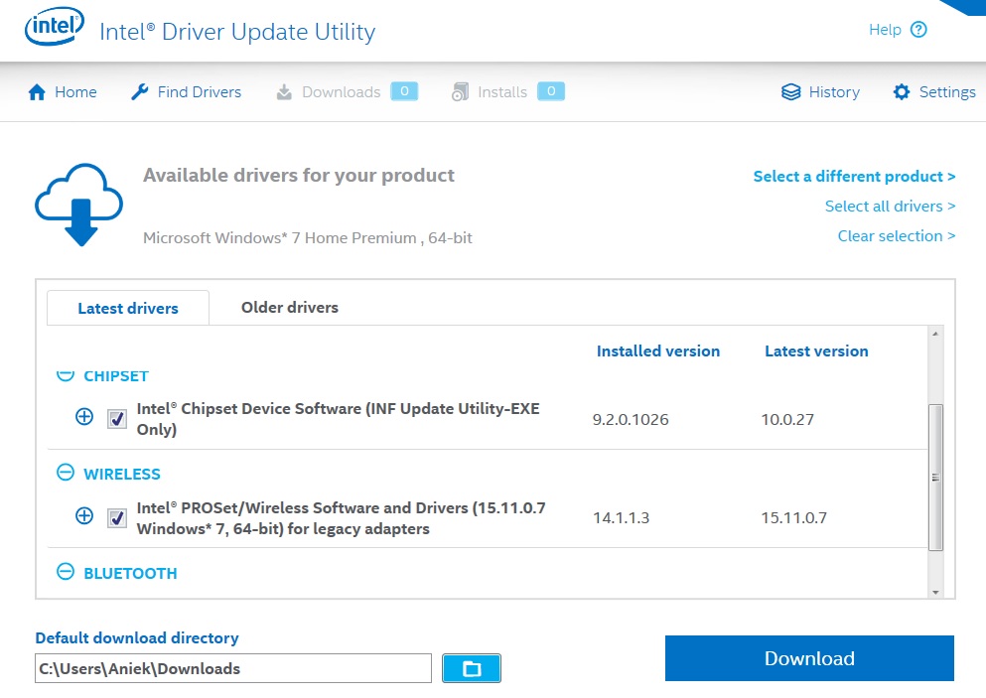
Task: Click the Home house icon
Action: pos(37,92)
